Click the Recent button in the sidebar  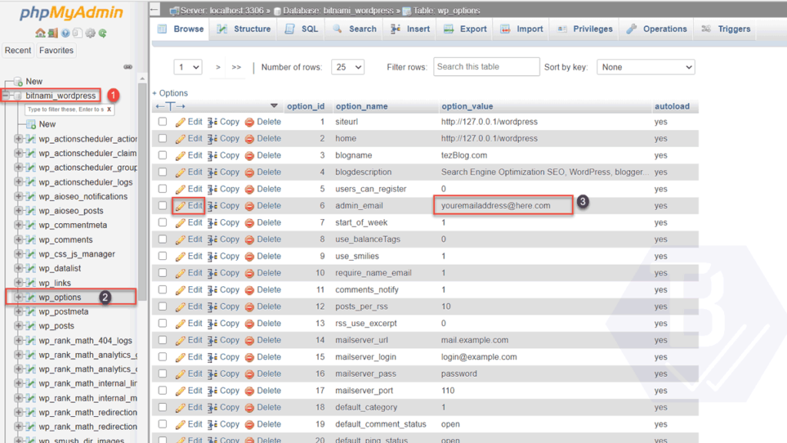pyautogui.click(x=18, y=50)
